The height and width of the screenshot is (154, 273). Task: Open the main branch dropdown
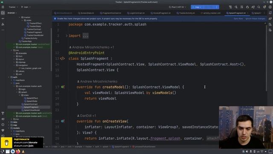coord(26,7)
